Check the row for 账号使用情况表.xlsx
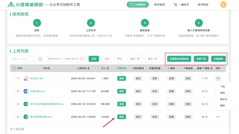 pos(14,117)
